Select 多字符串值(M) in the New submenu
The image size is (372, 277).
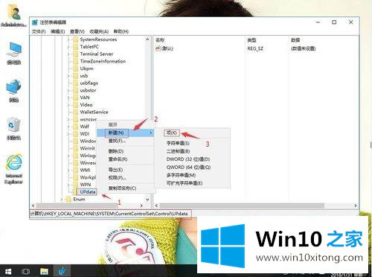[193, 175]
